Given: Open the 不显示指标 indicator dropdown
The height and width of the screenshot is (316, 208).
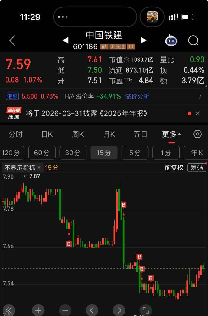Looking at the screenshot, I should (x=22, y=168).
